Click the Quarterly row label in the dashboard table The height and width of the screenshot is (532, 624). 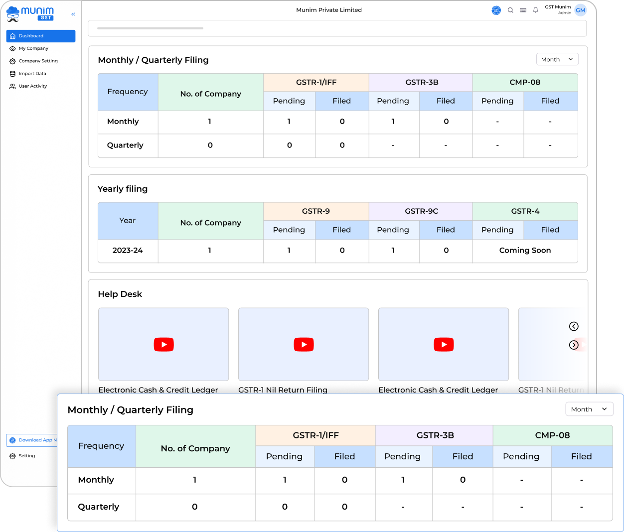[x=125, y=145]
